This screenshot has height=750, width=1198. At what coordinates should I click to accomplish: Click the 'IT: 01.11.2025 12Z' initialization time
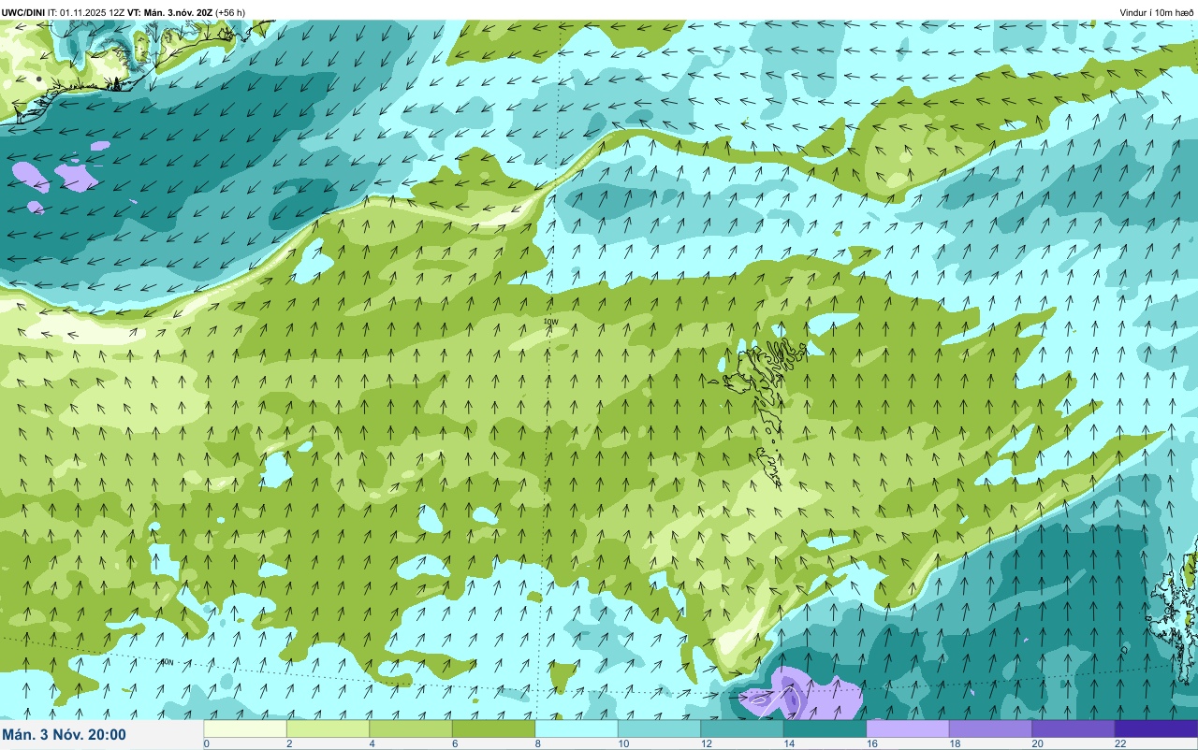click(86, 12)
